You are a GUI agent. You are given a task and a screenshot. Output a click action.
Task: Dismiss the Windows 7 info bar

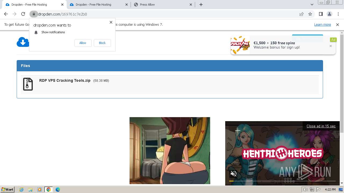338,25
